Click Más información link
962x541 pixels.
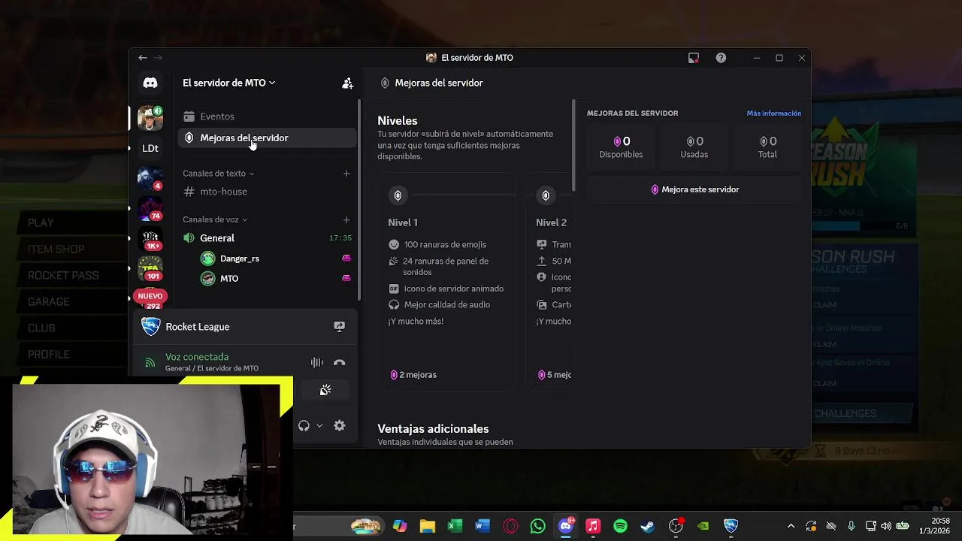click(774, 113)
